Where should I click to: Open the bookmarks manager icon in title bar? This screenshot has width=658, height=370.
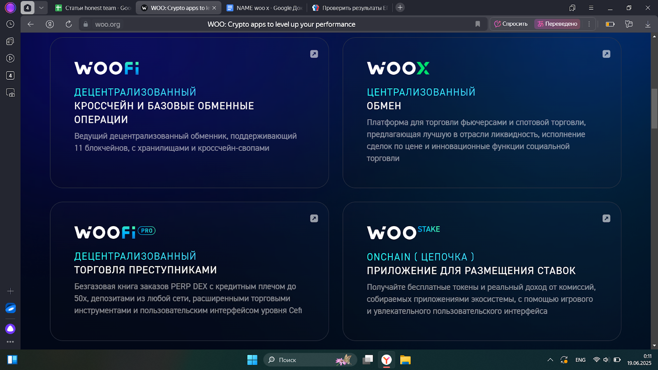pyautogui.click(x=572, y=8)
